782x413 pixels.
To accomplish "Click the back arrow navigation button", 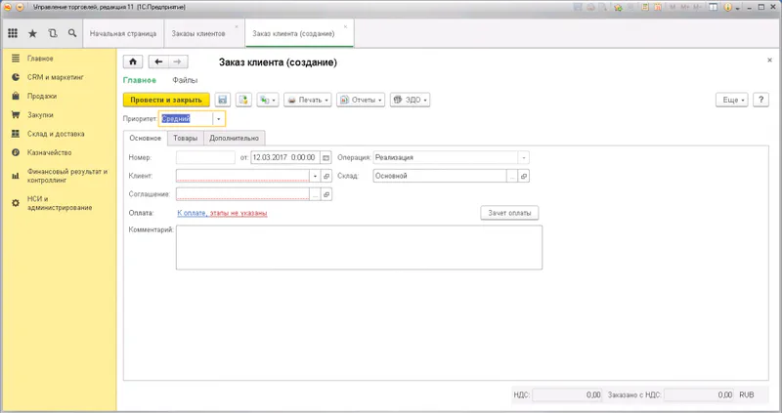I will pos(158,62).
